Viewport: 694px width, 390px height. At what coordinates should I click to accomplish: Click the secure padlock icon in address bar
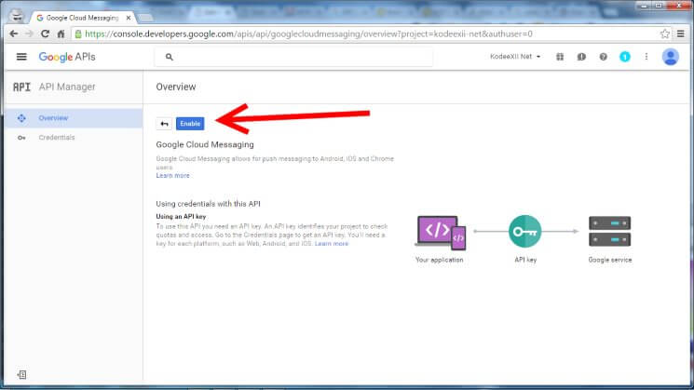pyautogui.click(x=78, y=34)
